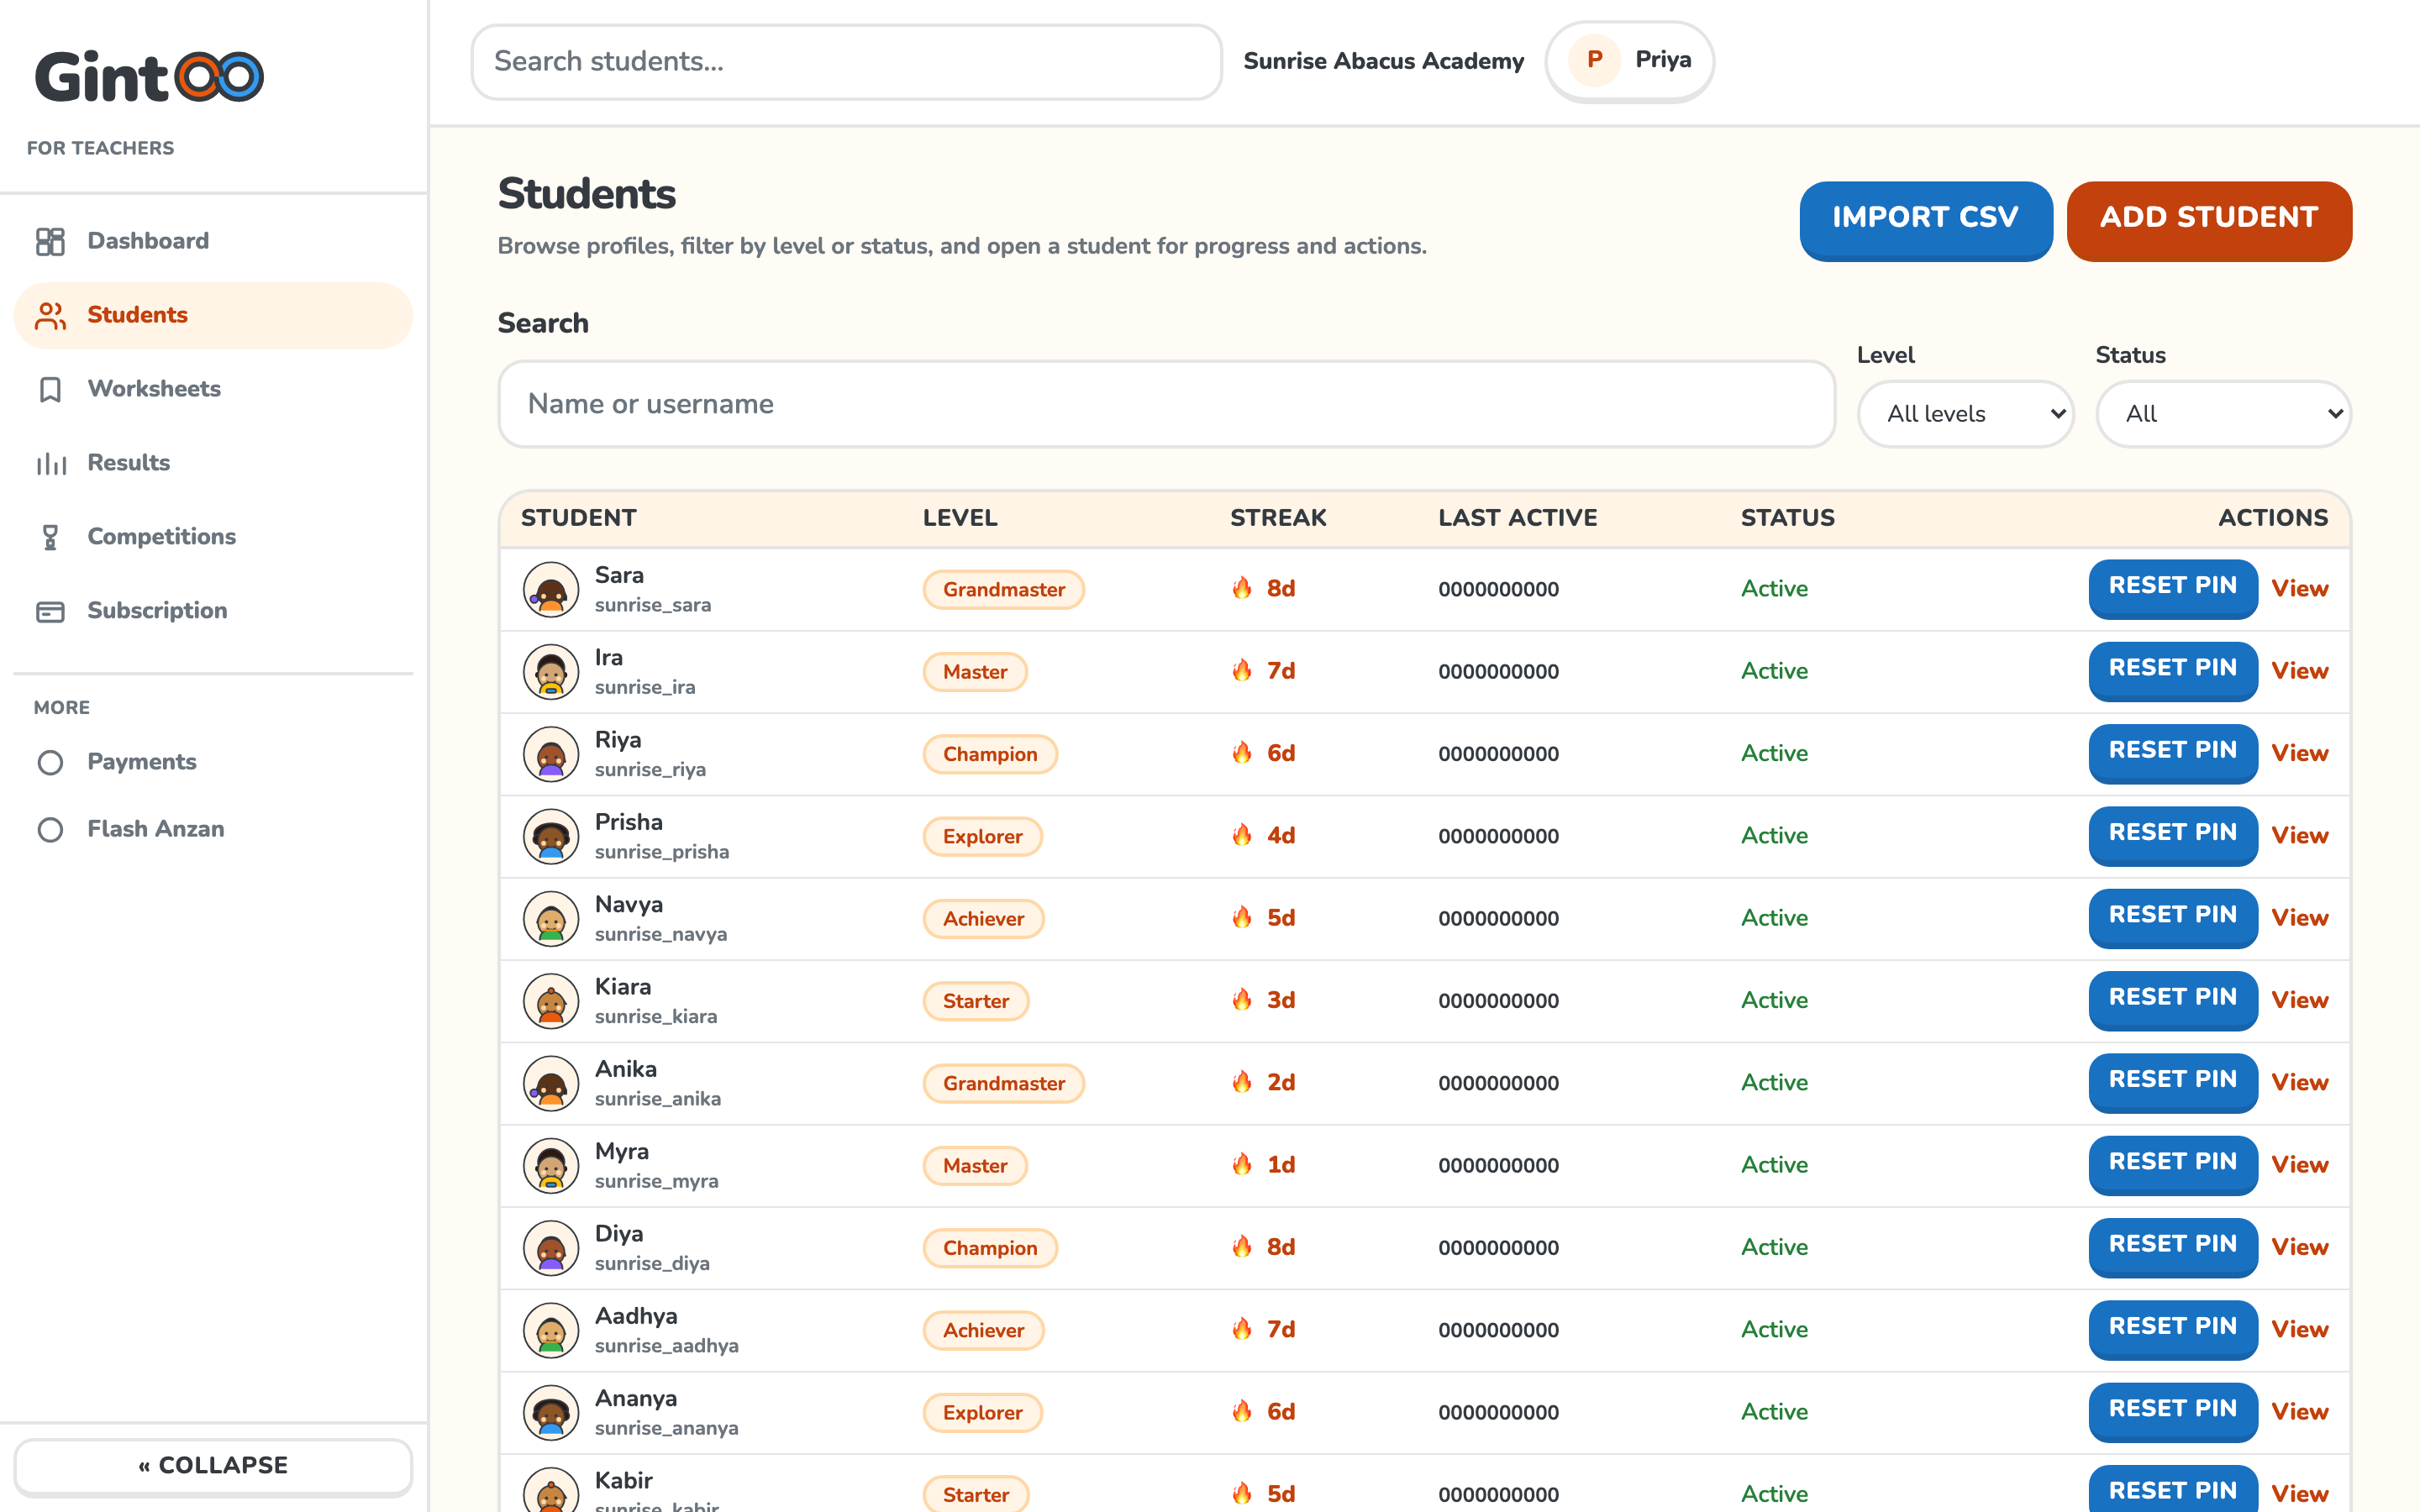The height and width of the screenshot is (1512, 2420).
Task: Open the All levels dropdown
Action: point(1965,414)
